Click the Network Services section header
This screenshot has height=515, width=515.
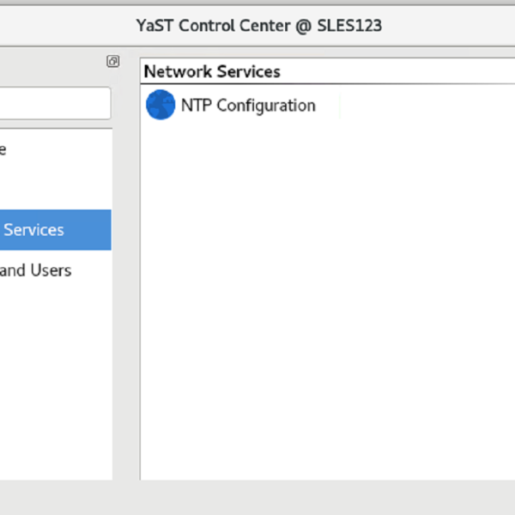(212, 71)
